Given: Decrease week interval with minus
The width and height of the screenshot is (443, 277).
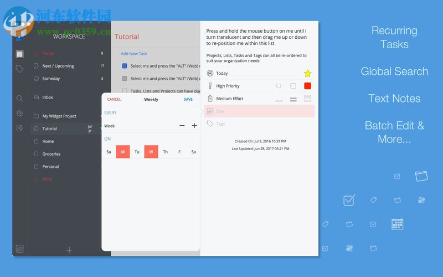Looking at the screenshot, I should point(182,126).
